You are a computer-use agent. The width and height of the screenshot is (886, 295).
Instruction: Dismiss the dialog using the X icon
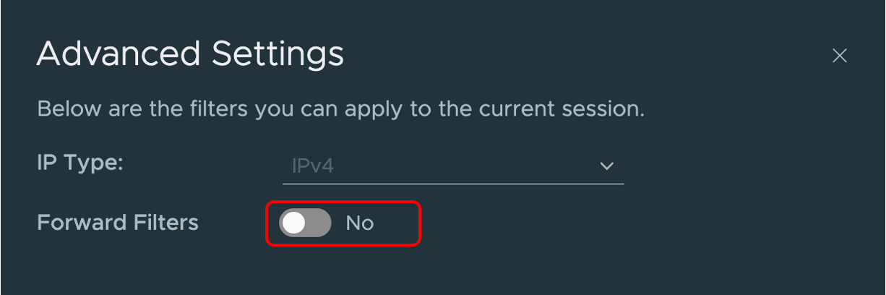(839, 56)
